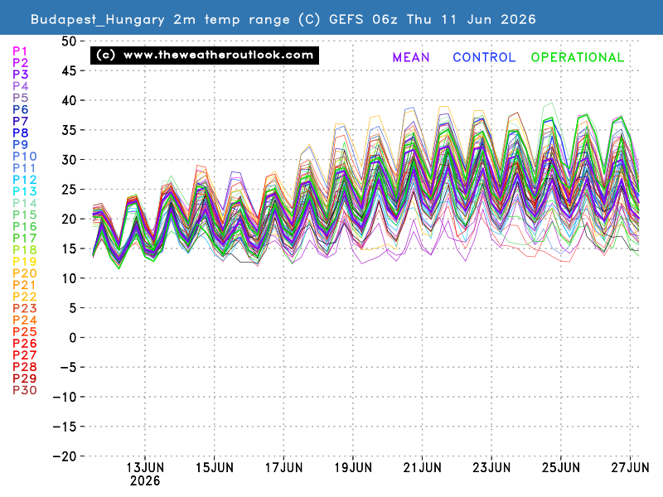Click the P11 legend label

(x=24, y=168)
